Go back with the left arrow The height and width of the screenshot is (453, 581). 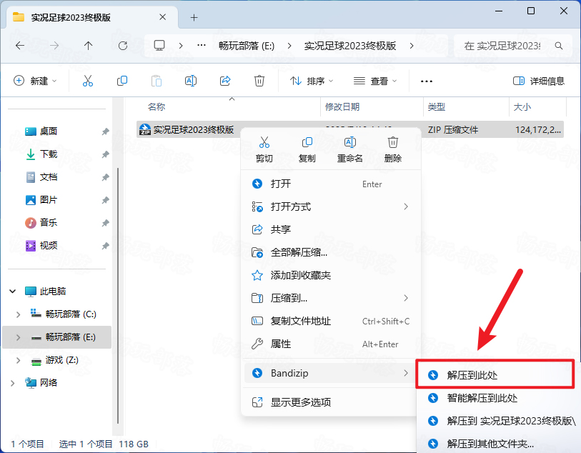(20, 46)
